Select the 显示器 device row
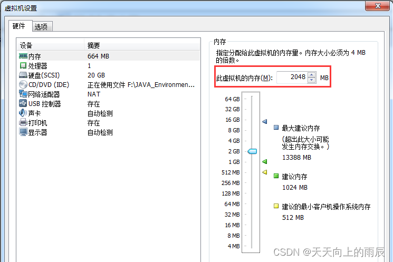Viewport: 393px width, 262px height. point(109,132)
